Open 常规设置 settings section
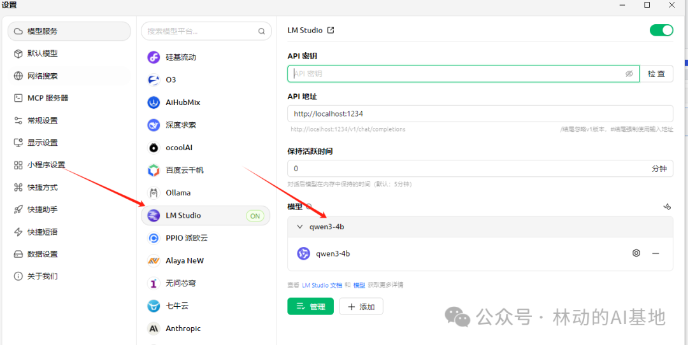This screenshot has width=688, height=345. click(x=69, y=120)
